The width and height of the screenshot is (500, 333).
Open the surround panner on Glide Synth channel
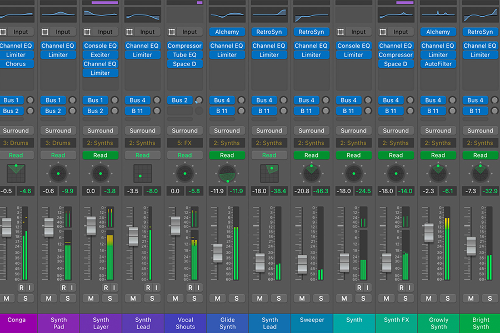point(227,173)
